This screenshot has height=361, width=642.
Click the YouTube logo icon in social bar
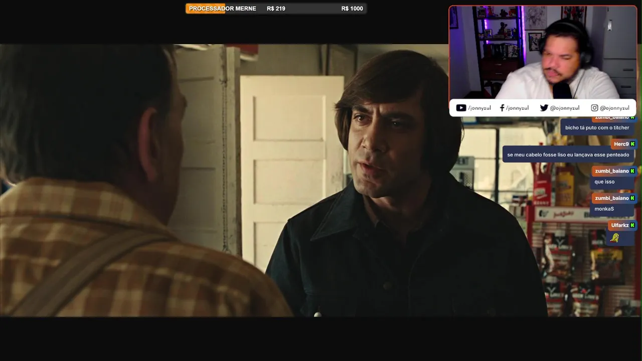[461, 108]
